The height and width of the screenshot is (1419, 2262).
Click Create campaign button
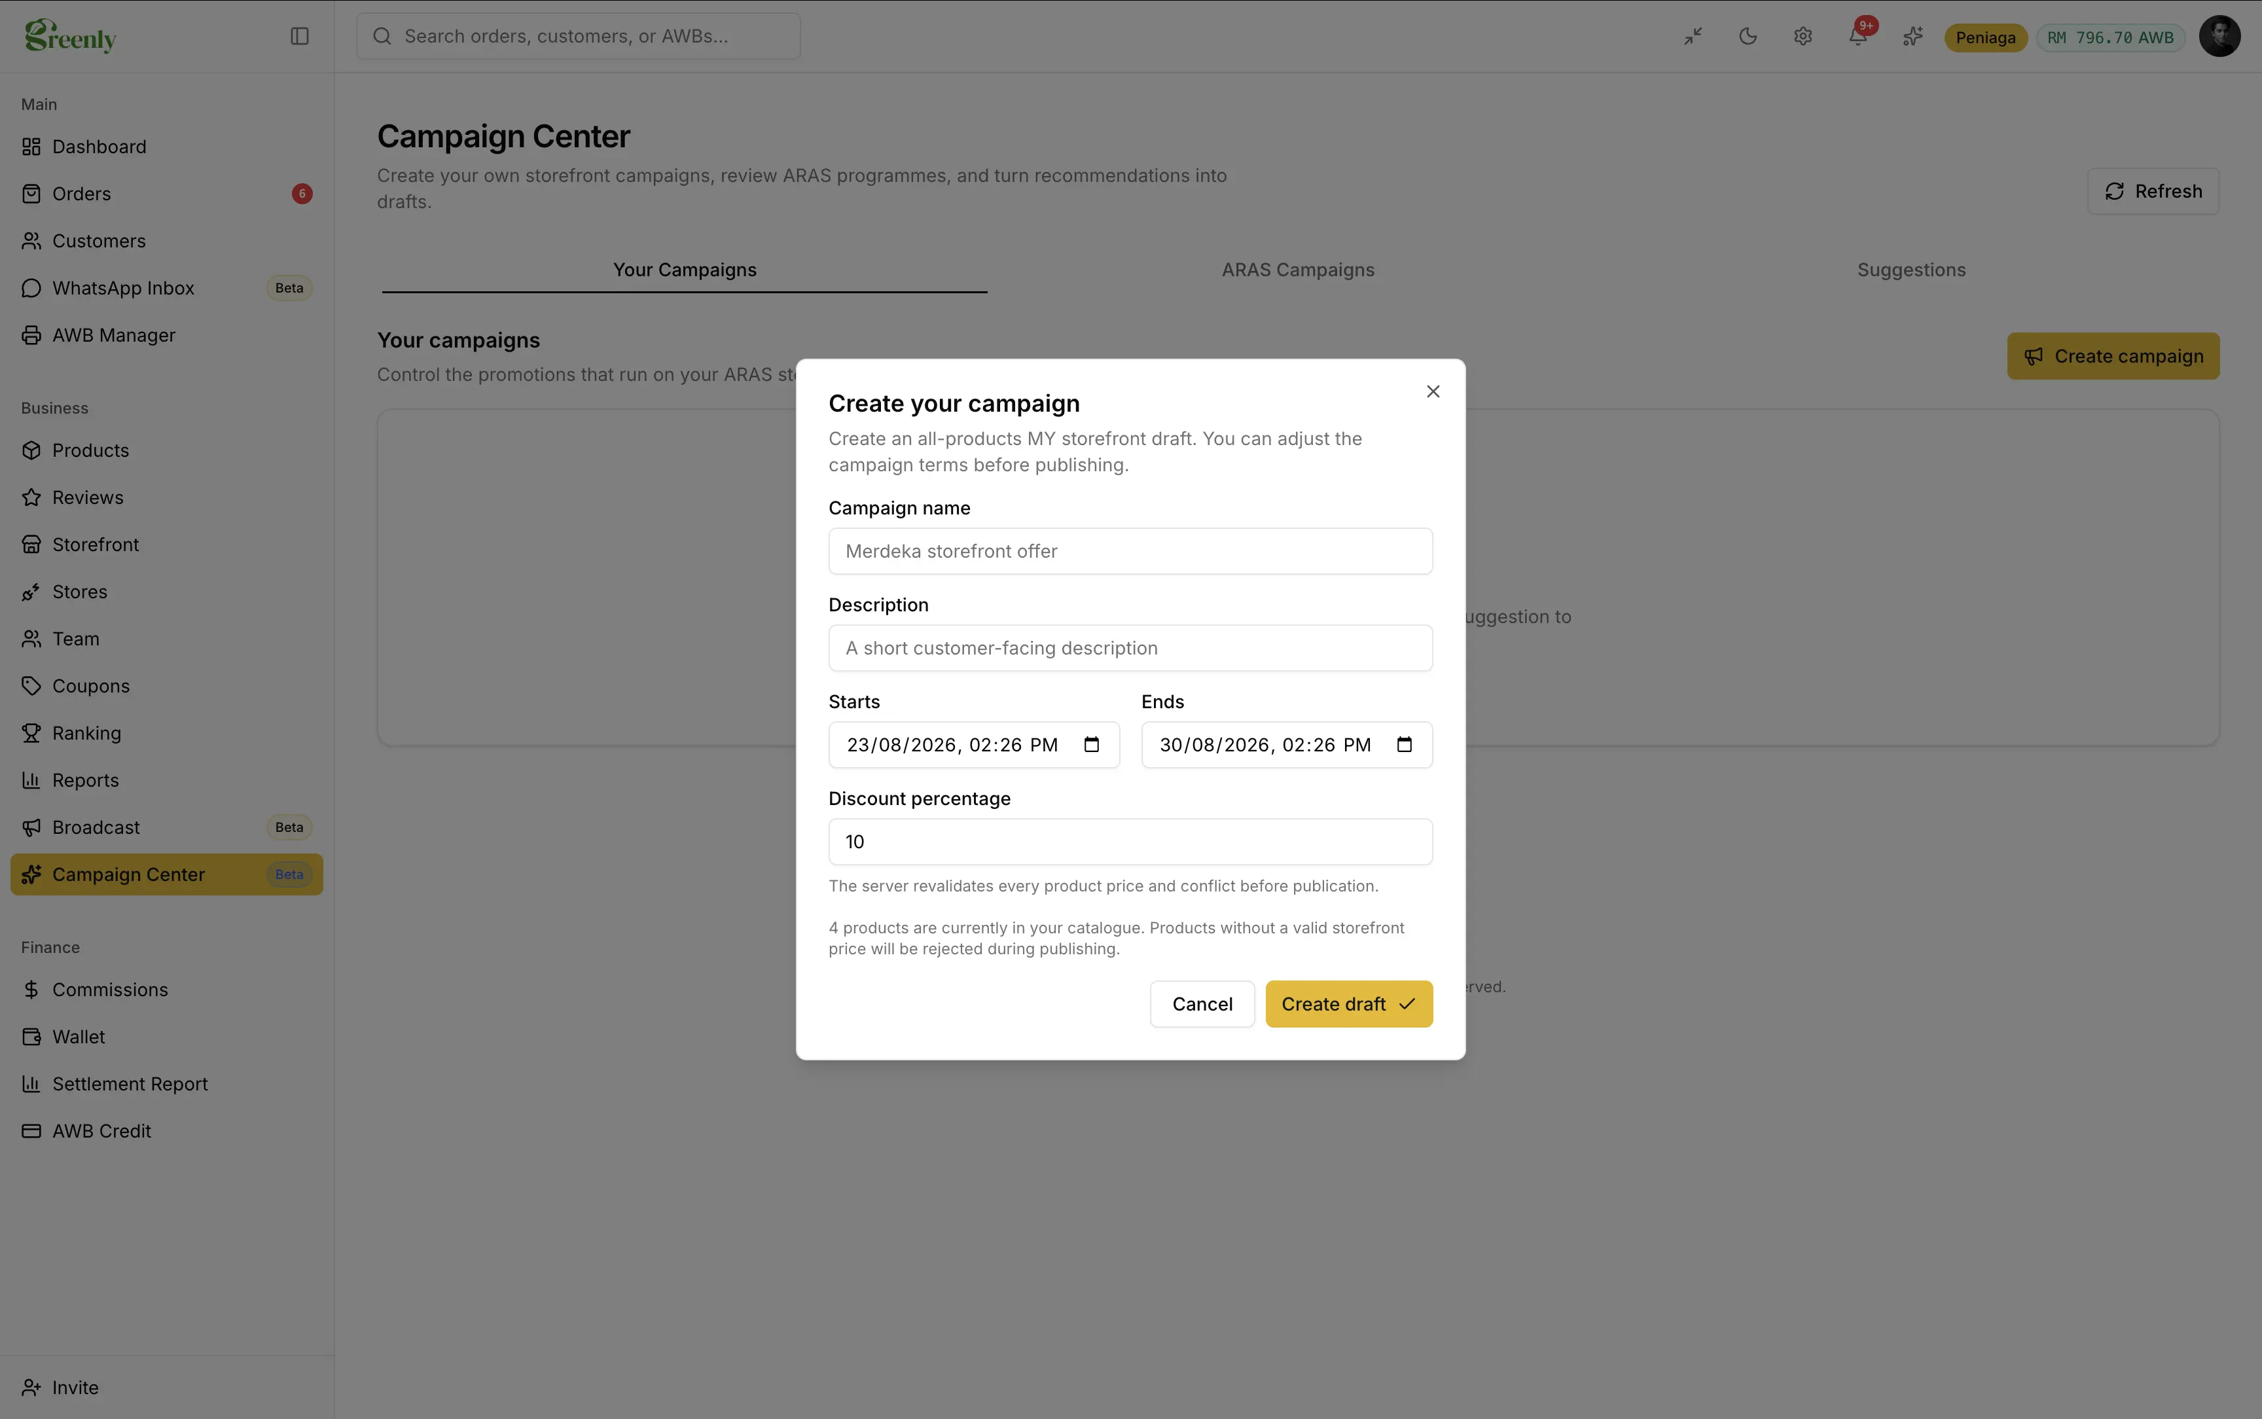[x=2113, y=357]
